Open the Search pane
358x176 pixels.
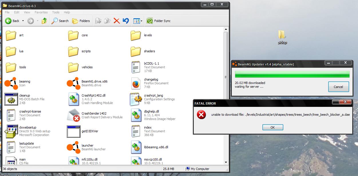60,21
